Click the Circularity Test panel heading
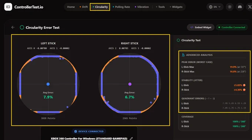Screen dimensions: 252x140 click(191, 40)
